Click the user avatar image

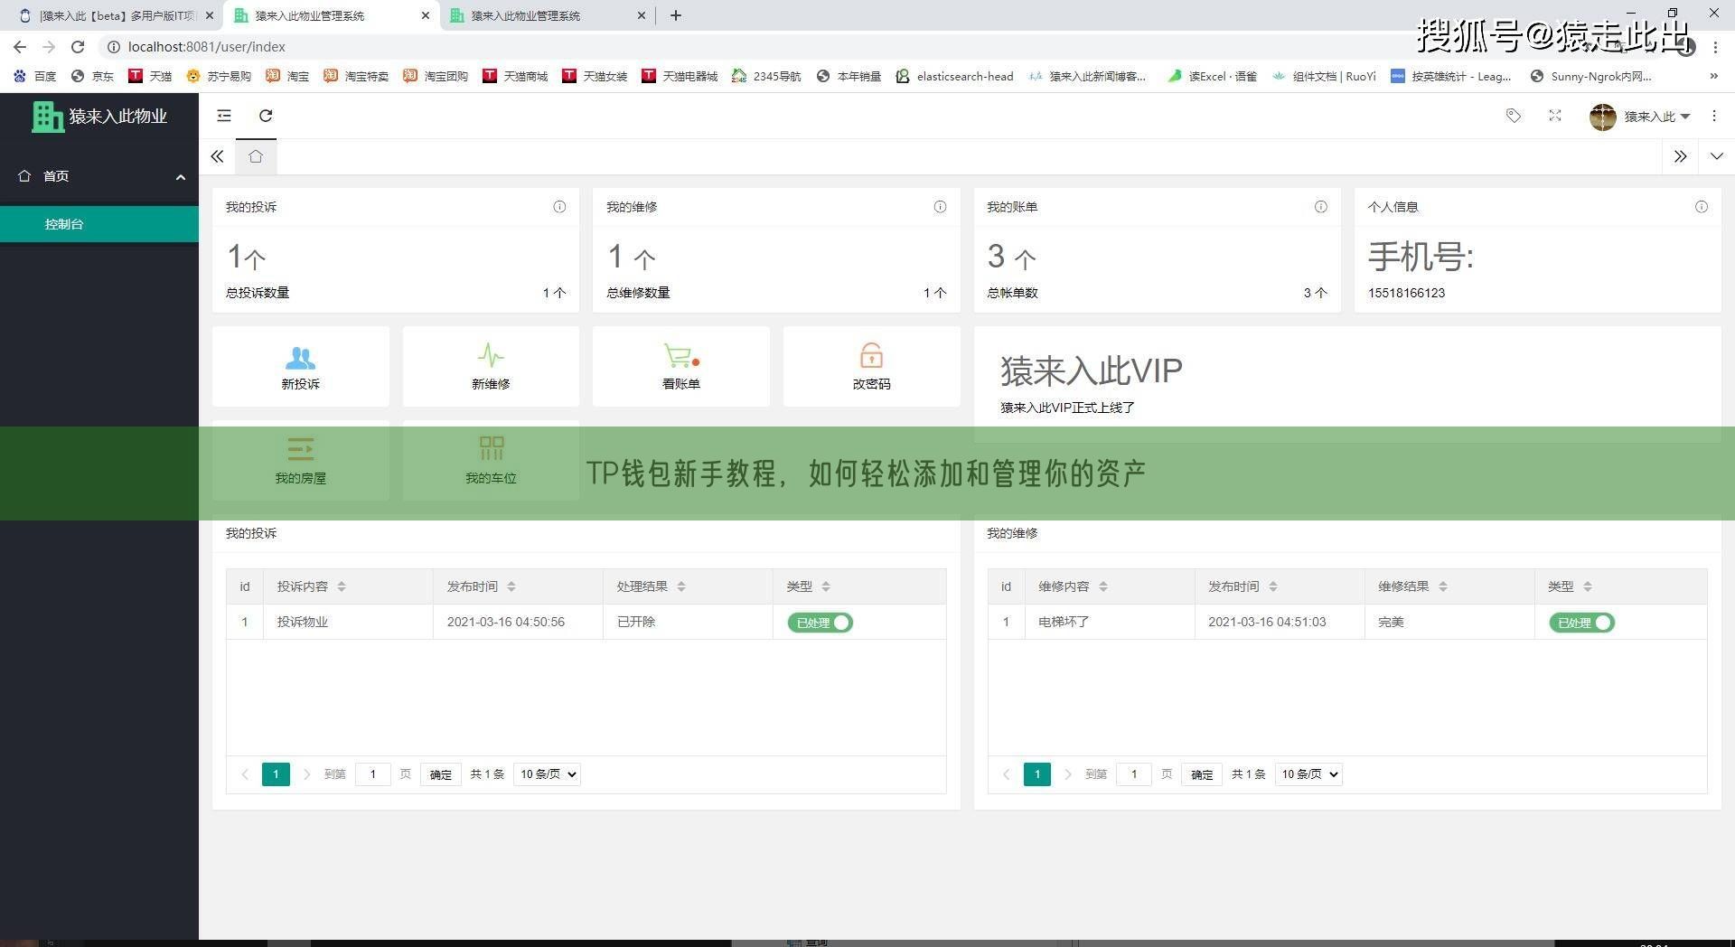click(x=1602, y=117)
